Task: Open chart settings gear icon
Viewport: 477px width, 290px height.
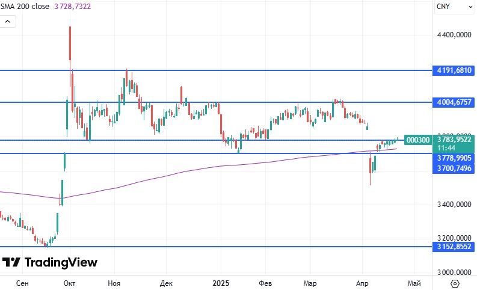Action: tap(455, 283)
